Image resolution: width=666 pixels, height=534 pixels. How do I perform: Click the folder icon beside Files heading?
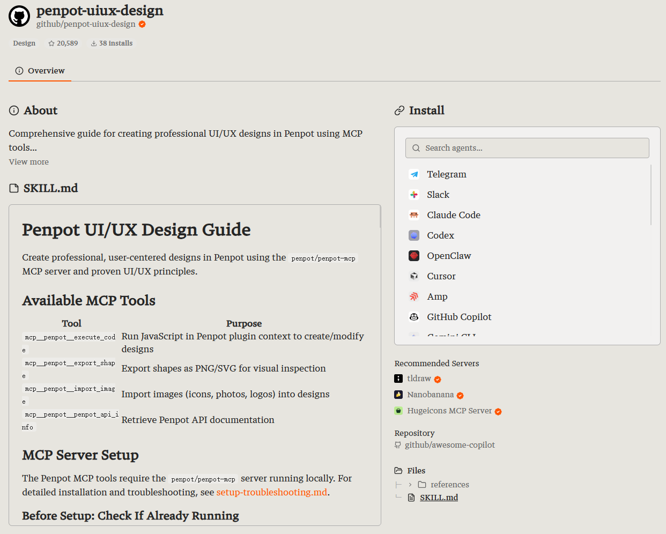tap(398, 471)
